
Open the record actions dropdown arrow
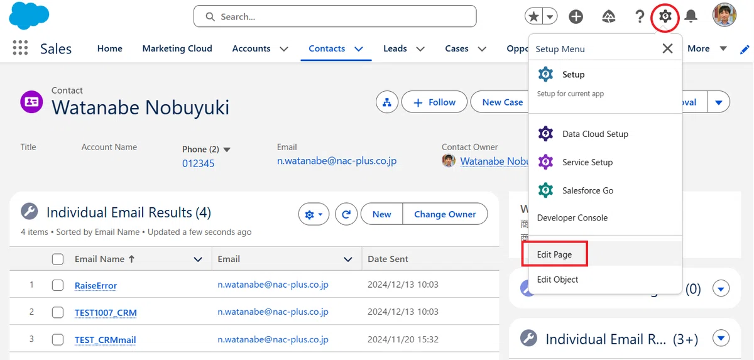coord(719,102)
